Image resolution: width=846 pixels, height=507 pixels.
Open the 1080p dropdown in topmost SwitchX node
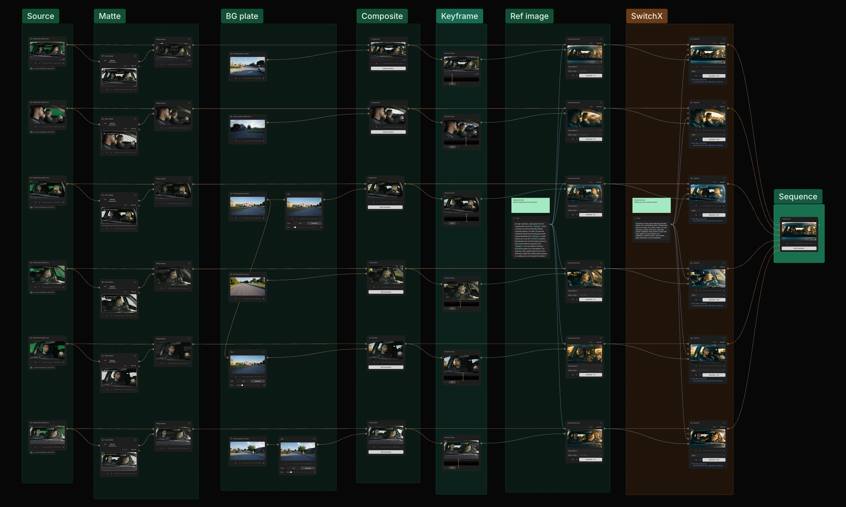tap(708, 71)
